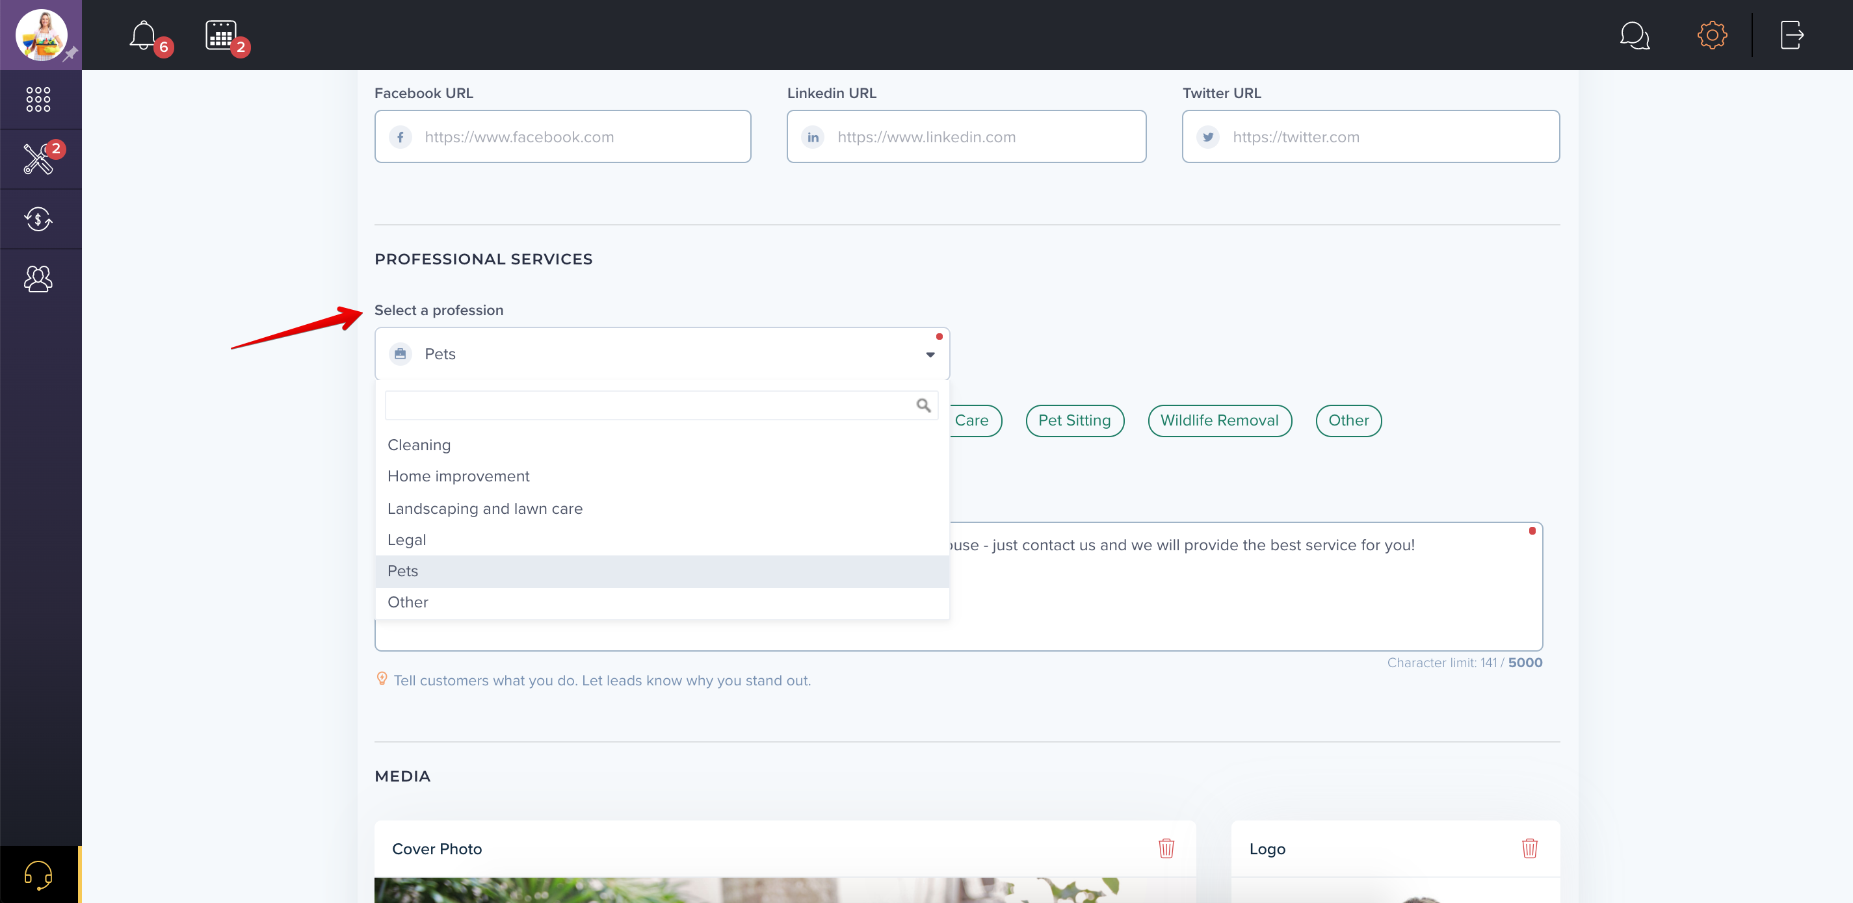
Task: Open the customers people icon in sidebar
Action: click(x=38, y=279)
